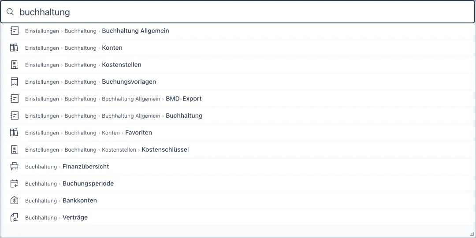Click the binders icon beside Einstellungen Konten result
The height and width of the screenshot is (238, 476).
[x=14, y=48]
